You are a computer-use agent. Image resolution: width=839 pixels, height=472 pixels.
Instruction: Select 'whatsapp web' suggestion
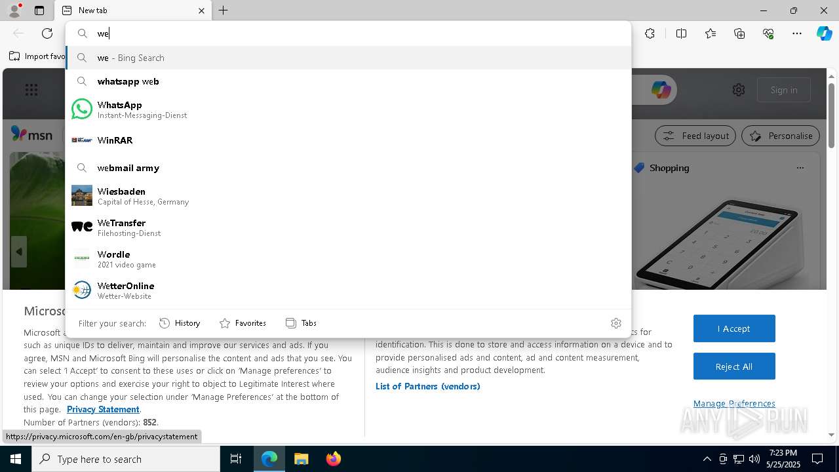(348, 81)
